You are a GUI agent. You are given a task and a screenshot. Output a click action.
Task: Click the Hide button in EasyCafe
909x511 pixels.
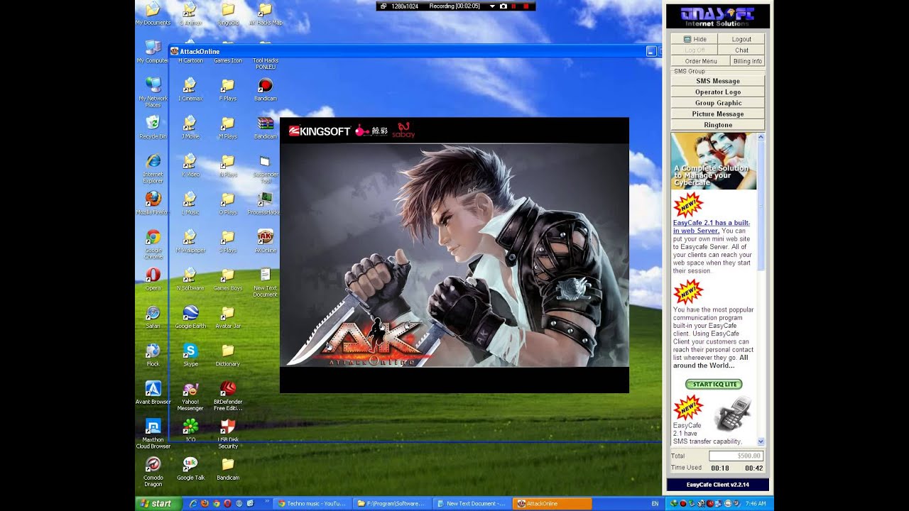pyautogui.click(x=695, y=39)
